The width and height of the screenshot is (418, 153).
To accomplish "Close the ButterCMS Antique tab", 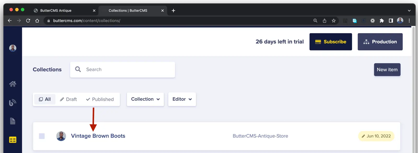I will (x=94, y=10).
